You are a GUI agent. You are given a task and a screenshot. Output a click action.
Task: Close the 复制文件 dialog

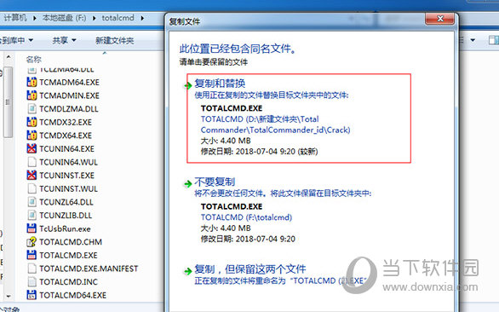(439, 19)
